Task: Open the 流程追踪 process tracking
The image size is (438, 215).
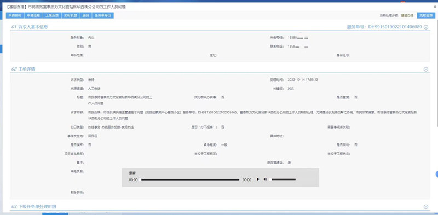Action: click(426, 16)
